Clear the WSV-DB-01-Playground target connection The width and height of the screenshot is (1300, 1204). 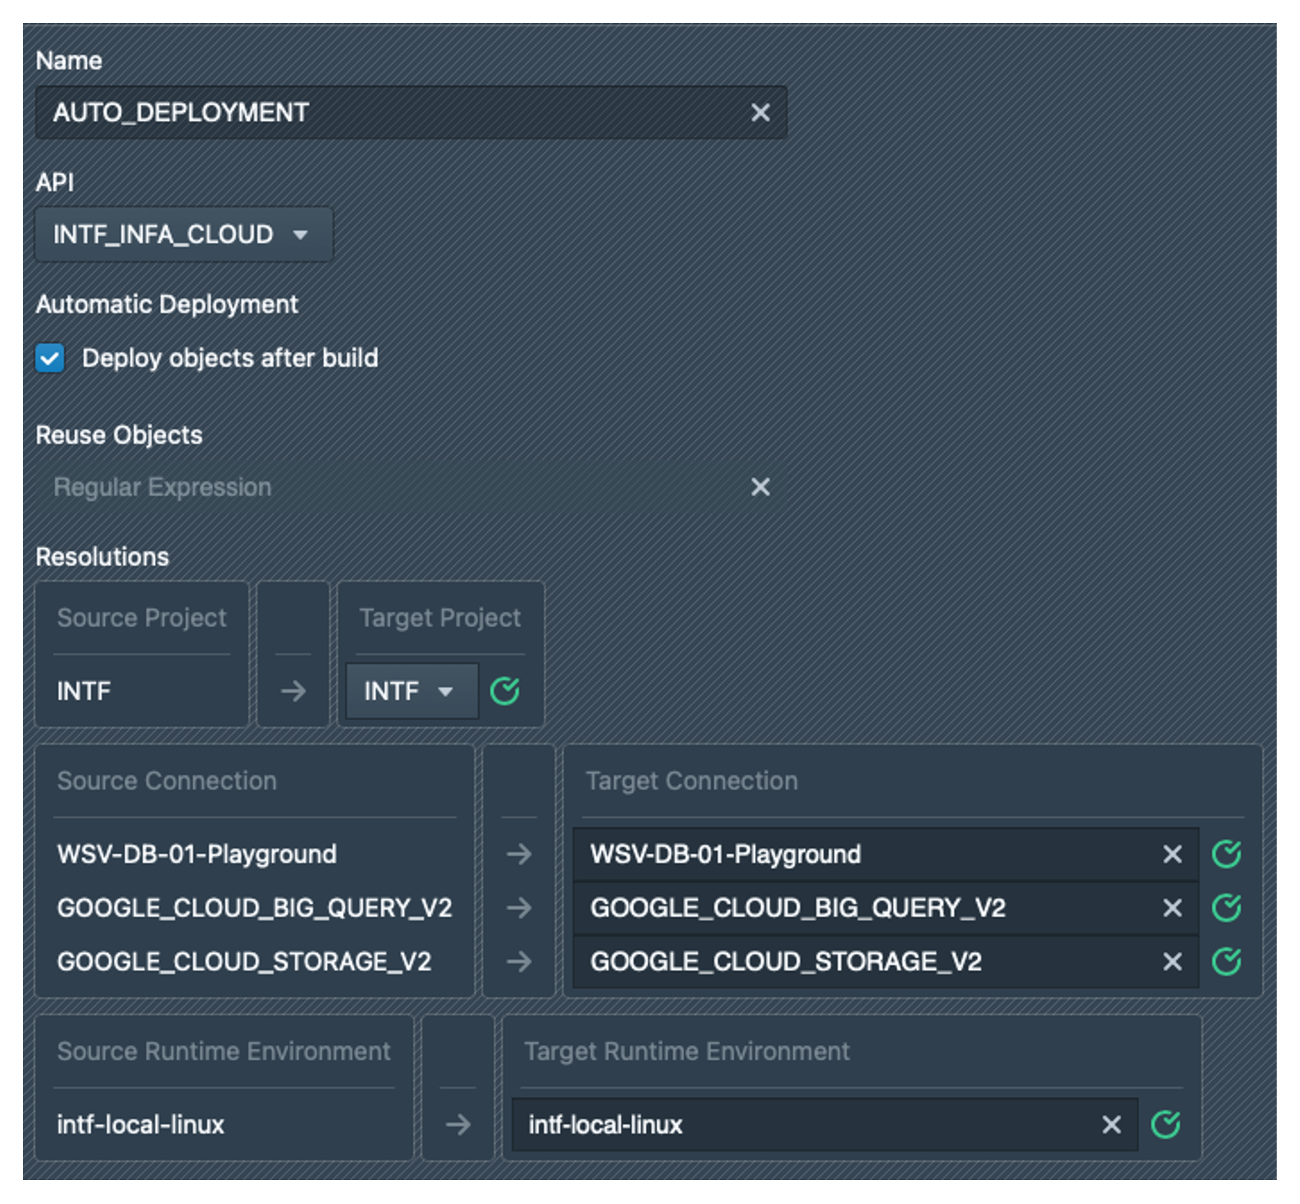point(1172,854)
